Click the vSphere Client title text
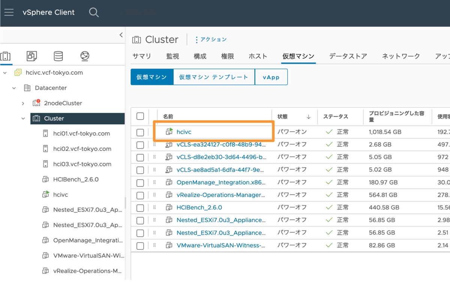 (48, 12)
